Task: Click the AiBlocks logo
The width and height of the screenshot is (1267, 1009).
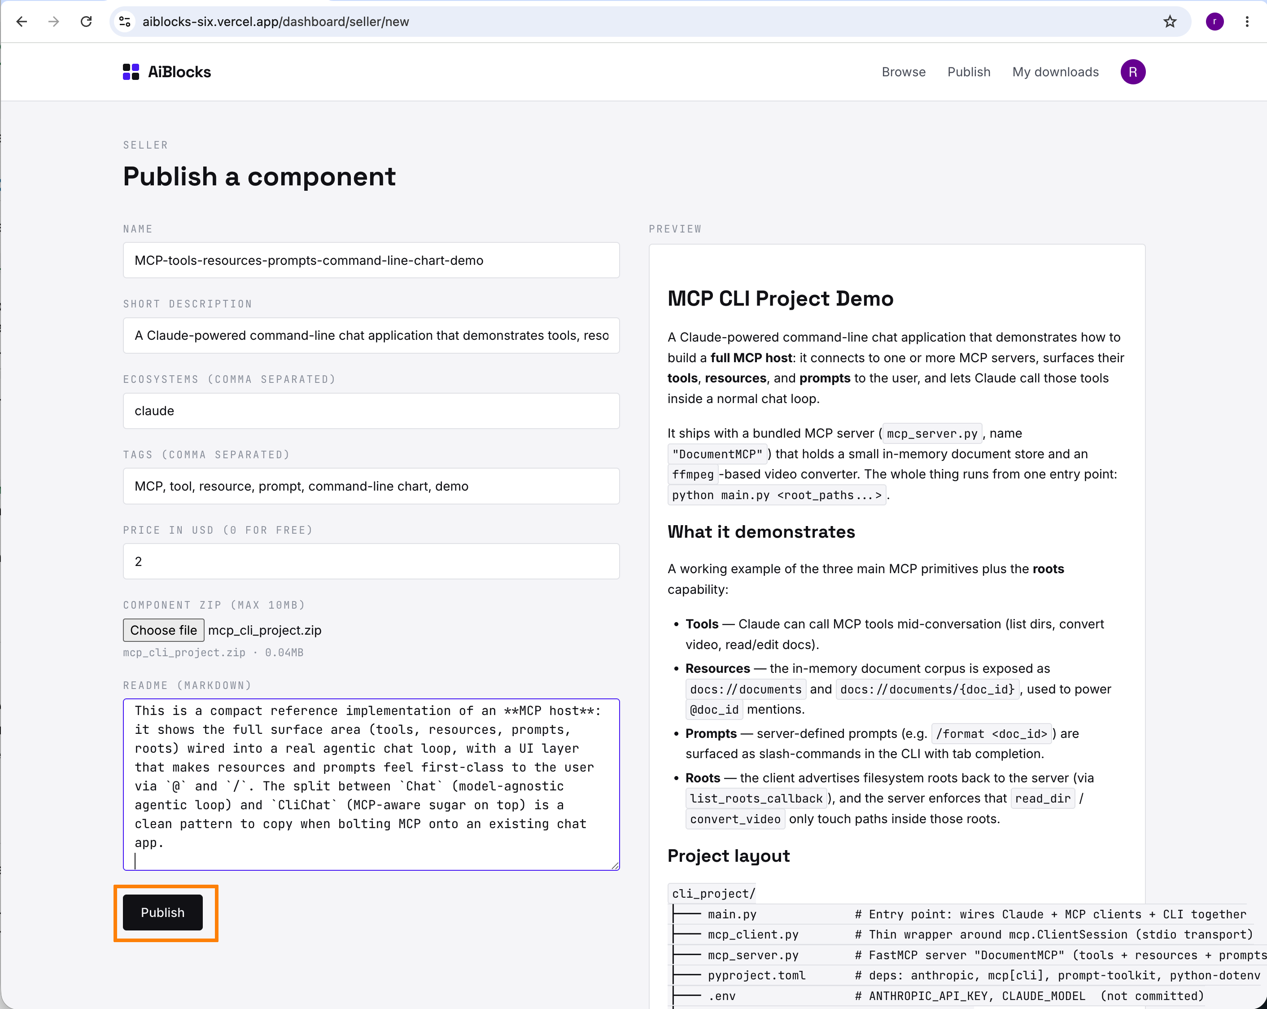Action: point(167,72)
